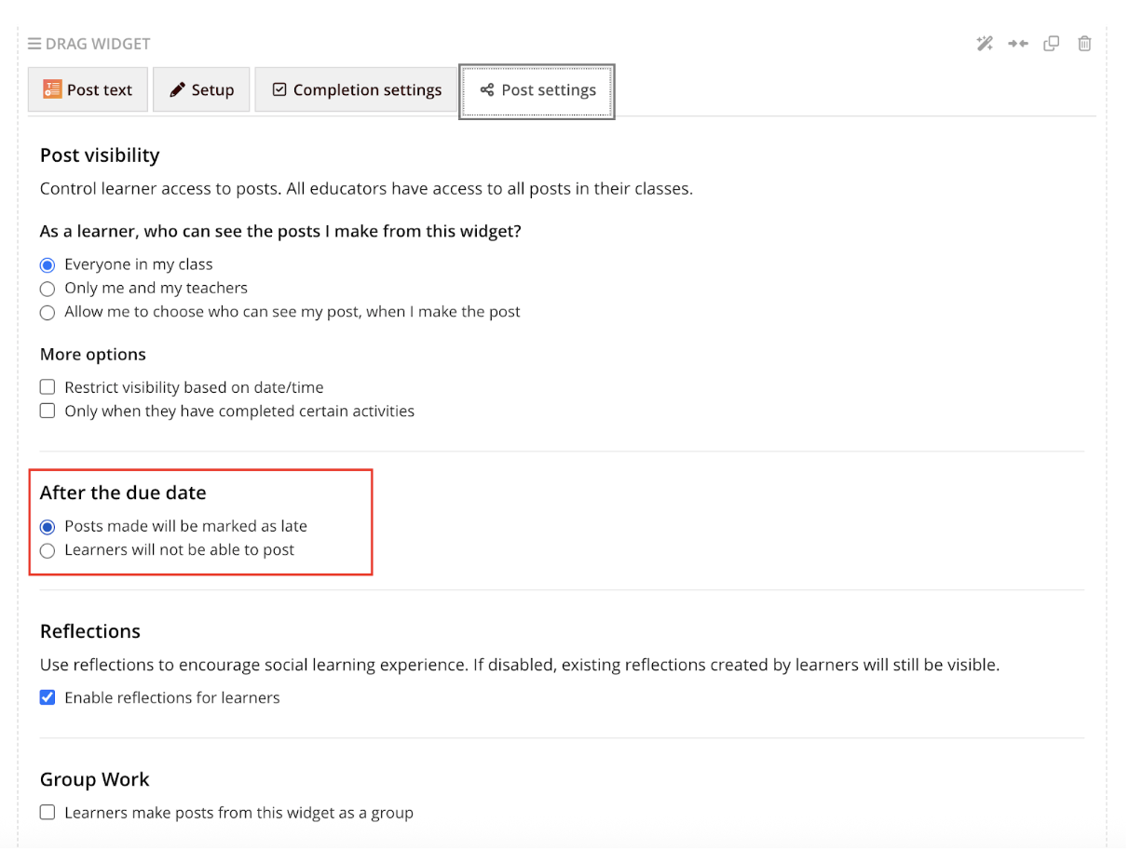Click the inward arrows collapse icon
This screenshot has width=1129, height=864.
click(x=1018, y=43)
